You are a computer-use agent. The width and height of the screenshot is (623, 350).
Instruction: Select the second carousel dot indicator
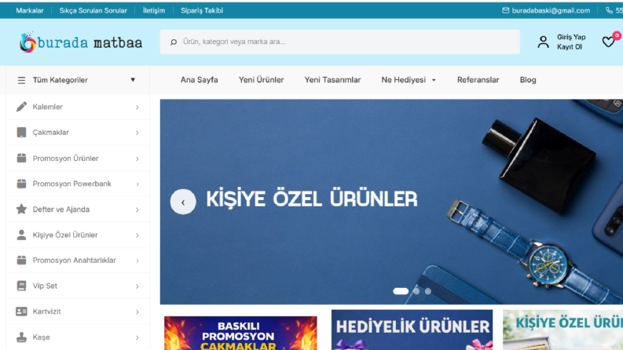pyautogui.click(x=416, y=291)
